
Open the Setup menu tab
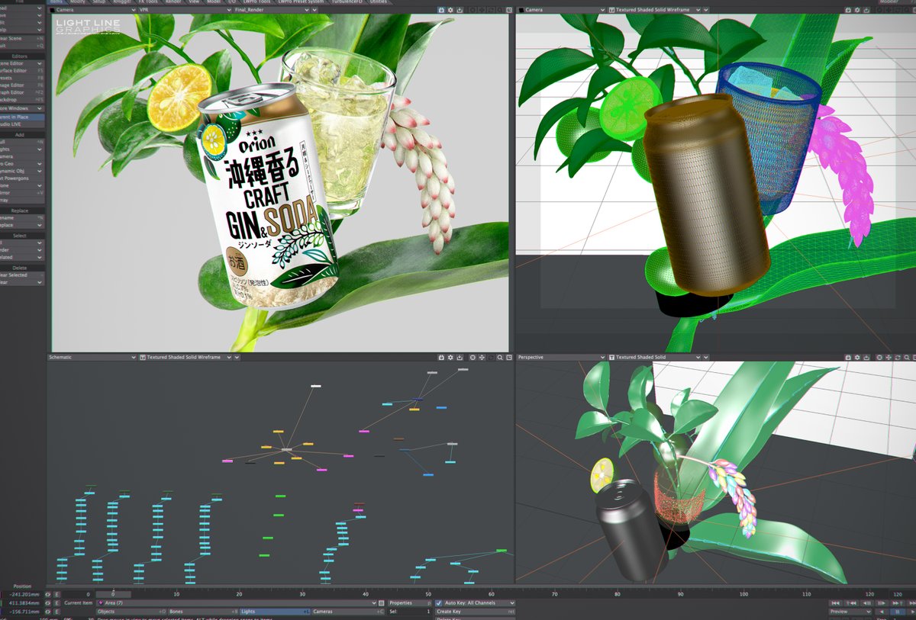tap(99, 2)
